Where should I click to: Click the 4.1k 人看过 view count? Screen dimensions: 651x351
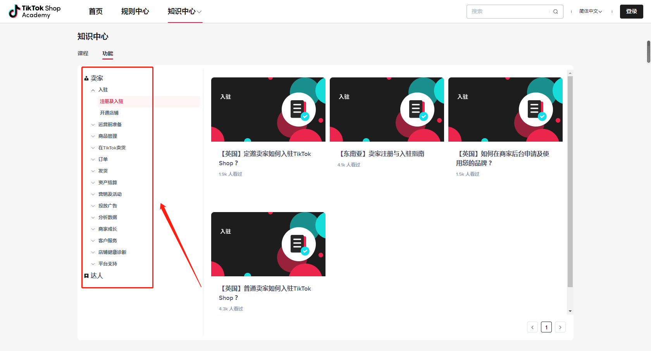click(x=349, y=165)
